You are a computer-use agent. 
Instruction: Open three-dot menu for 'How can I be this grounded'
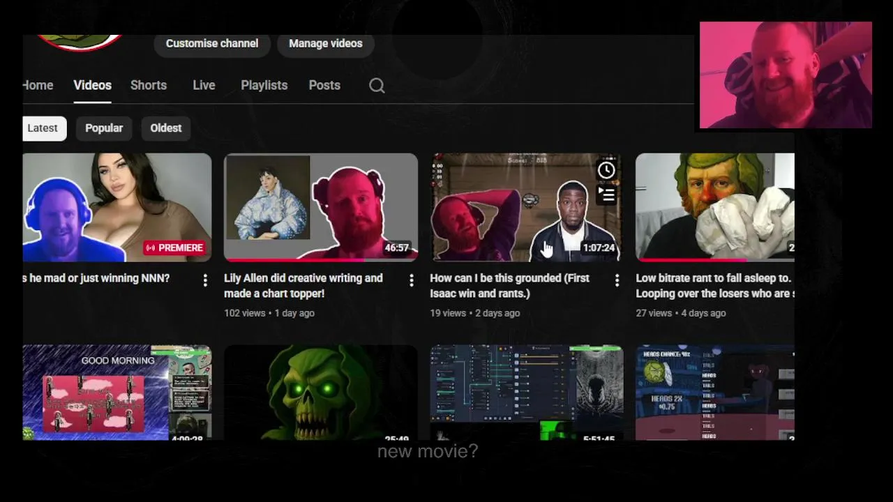(x=617, y=280)
